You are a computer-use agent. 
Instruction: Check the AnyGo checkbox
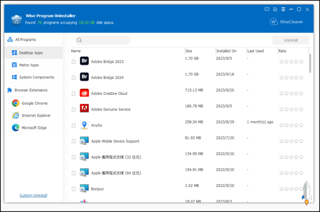click(74, 125)
